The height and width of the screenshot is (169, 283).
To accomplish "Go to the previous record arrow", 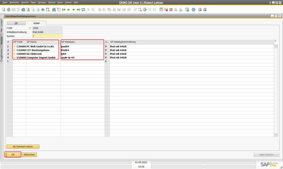I will coord(69,10).
